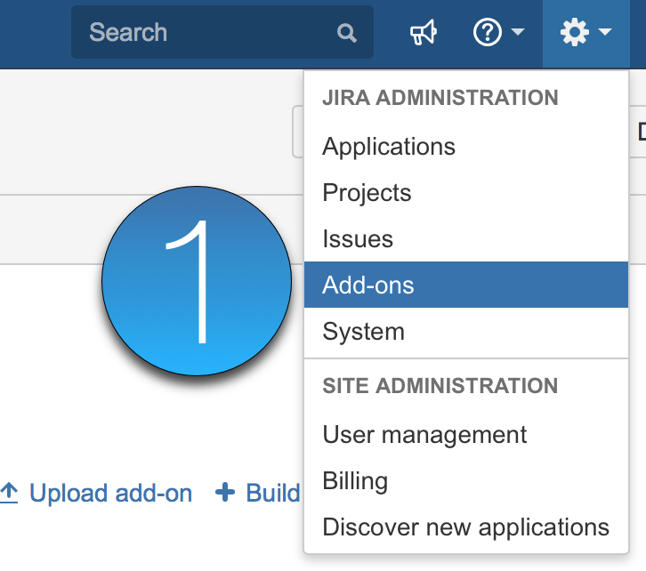
Task: Open Projects from the administration menu
Action: tap(367, 193)
